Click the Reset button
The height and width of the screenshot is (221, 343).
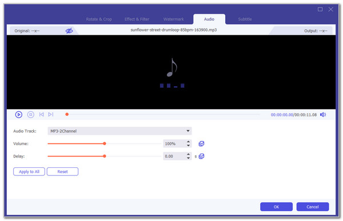tap(62, 171)
